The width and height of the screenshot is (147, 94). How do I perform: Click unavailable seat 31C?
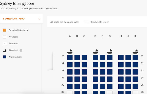click(84, 58)
